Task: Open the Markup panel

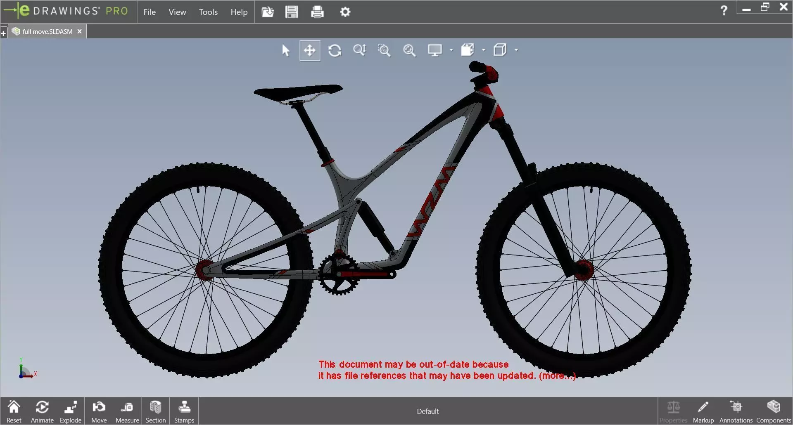Action: click(x=703, y=411)
